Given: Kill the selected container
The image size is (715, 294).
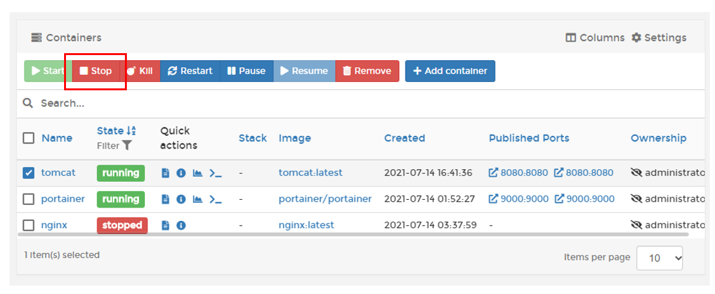Looking at the screenshot, I should (140, 71).
